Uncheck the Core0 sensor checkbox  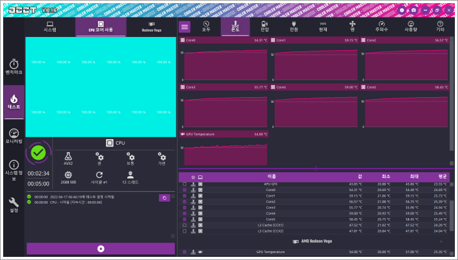pyautogui.click(x=184, y=190)
